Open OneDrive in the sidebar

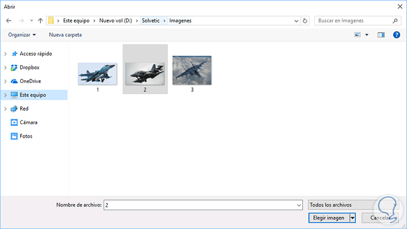[x=30, y=81]
